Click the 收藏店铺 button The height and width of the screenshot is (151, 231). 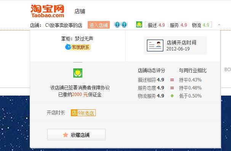pos(77,135)
